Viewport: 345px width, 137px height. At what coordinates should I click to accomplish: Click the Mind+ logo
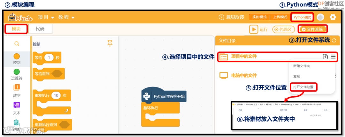20,17
